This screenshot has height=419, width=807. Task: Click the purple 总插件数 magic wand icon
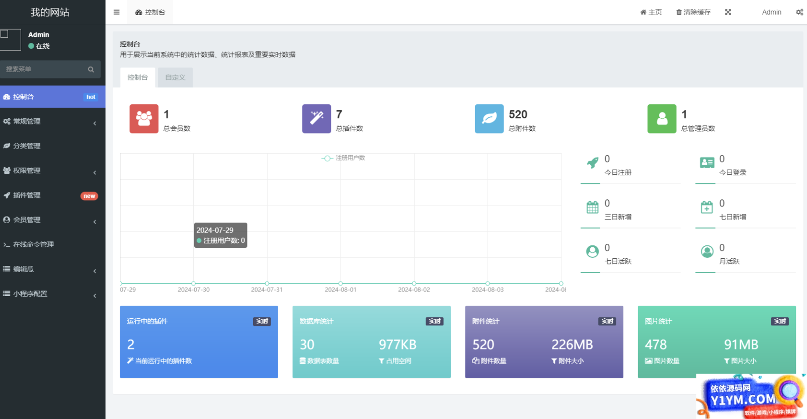(x=316, y=119)
